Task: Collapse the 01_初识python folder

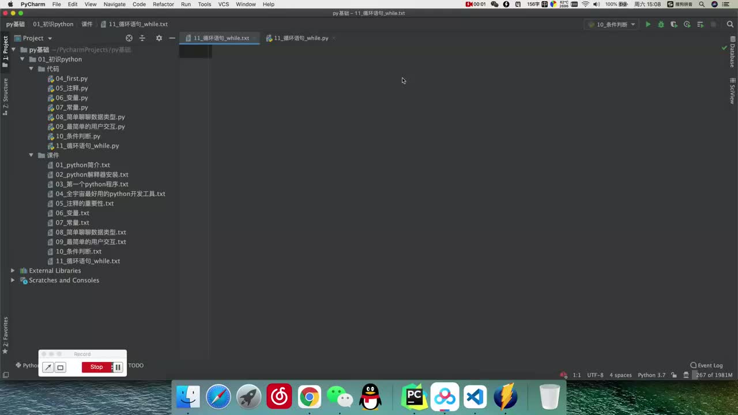Action: [22, 59]
